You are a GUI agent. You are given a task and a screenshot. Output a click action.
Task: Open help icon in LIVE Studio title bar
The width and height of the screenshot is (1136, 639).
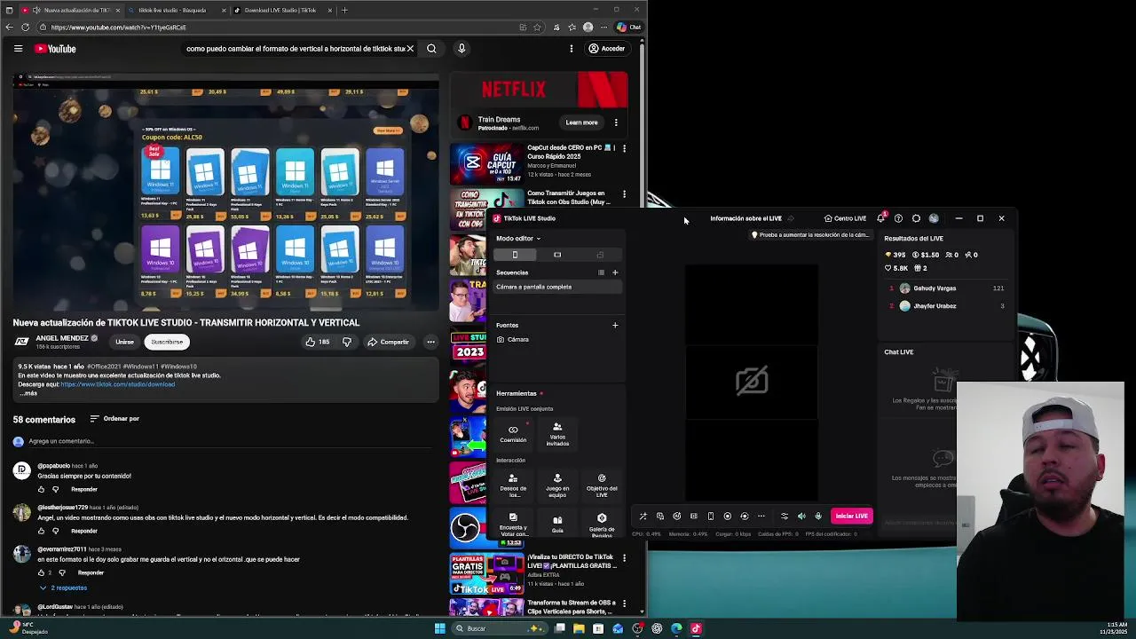pos(898,218)
